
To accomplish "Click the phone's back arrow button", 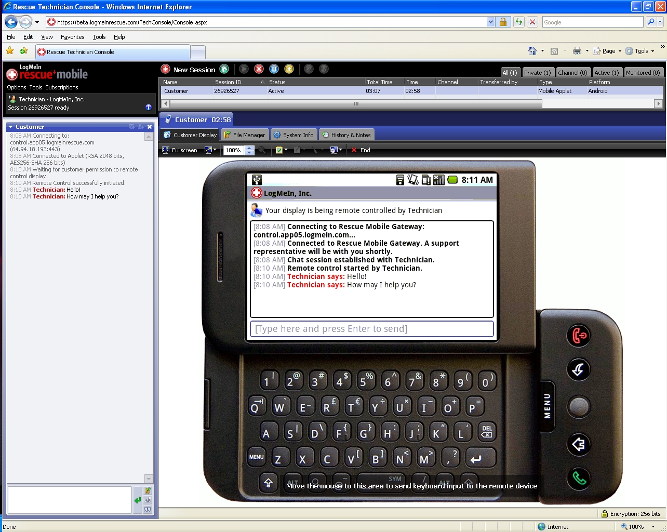I will pyautogui.click(x=579, y=444).
